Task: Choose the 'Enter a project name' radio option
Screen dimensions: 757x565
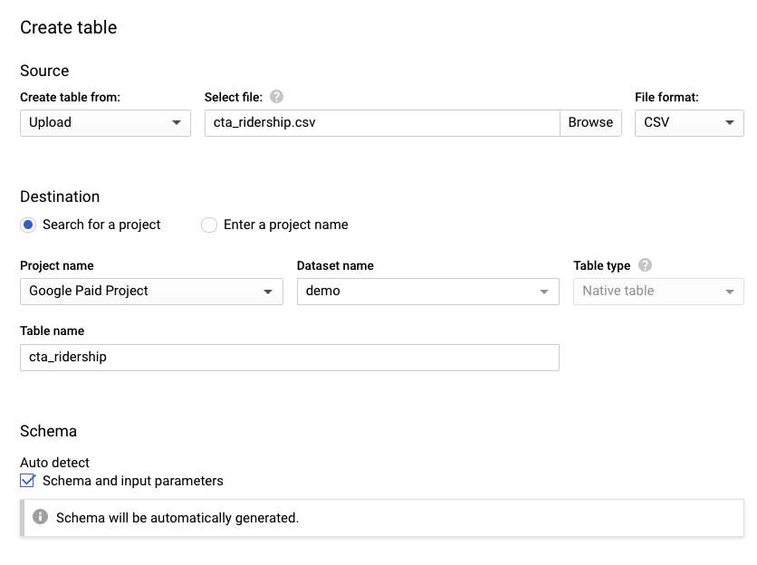Action: [x=209, y=225]
